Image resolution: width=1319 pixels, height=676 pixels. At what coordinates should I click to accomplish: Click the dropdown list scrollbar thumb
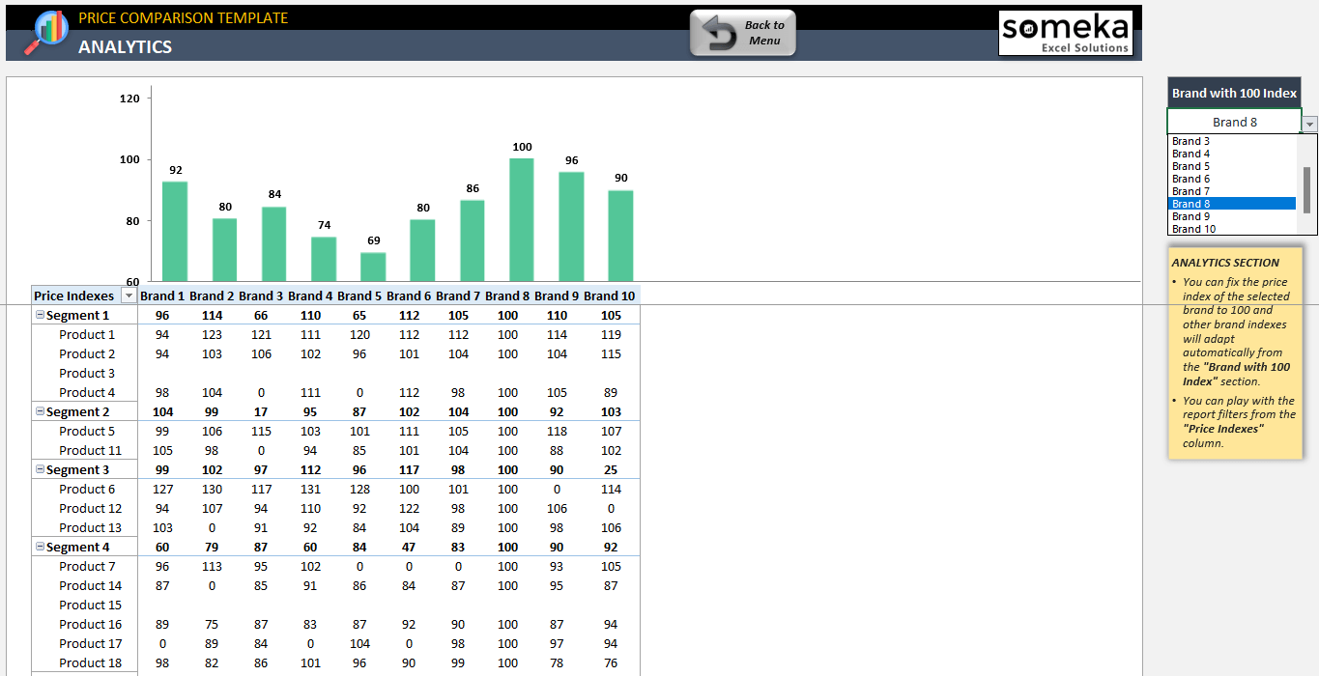coord(1307,190)
